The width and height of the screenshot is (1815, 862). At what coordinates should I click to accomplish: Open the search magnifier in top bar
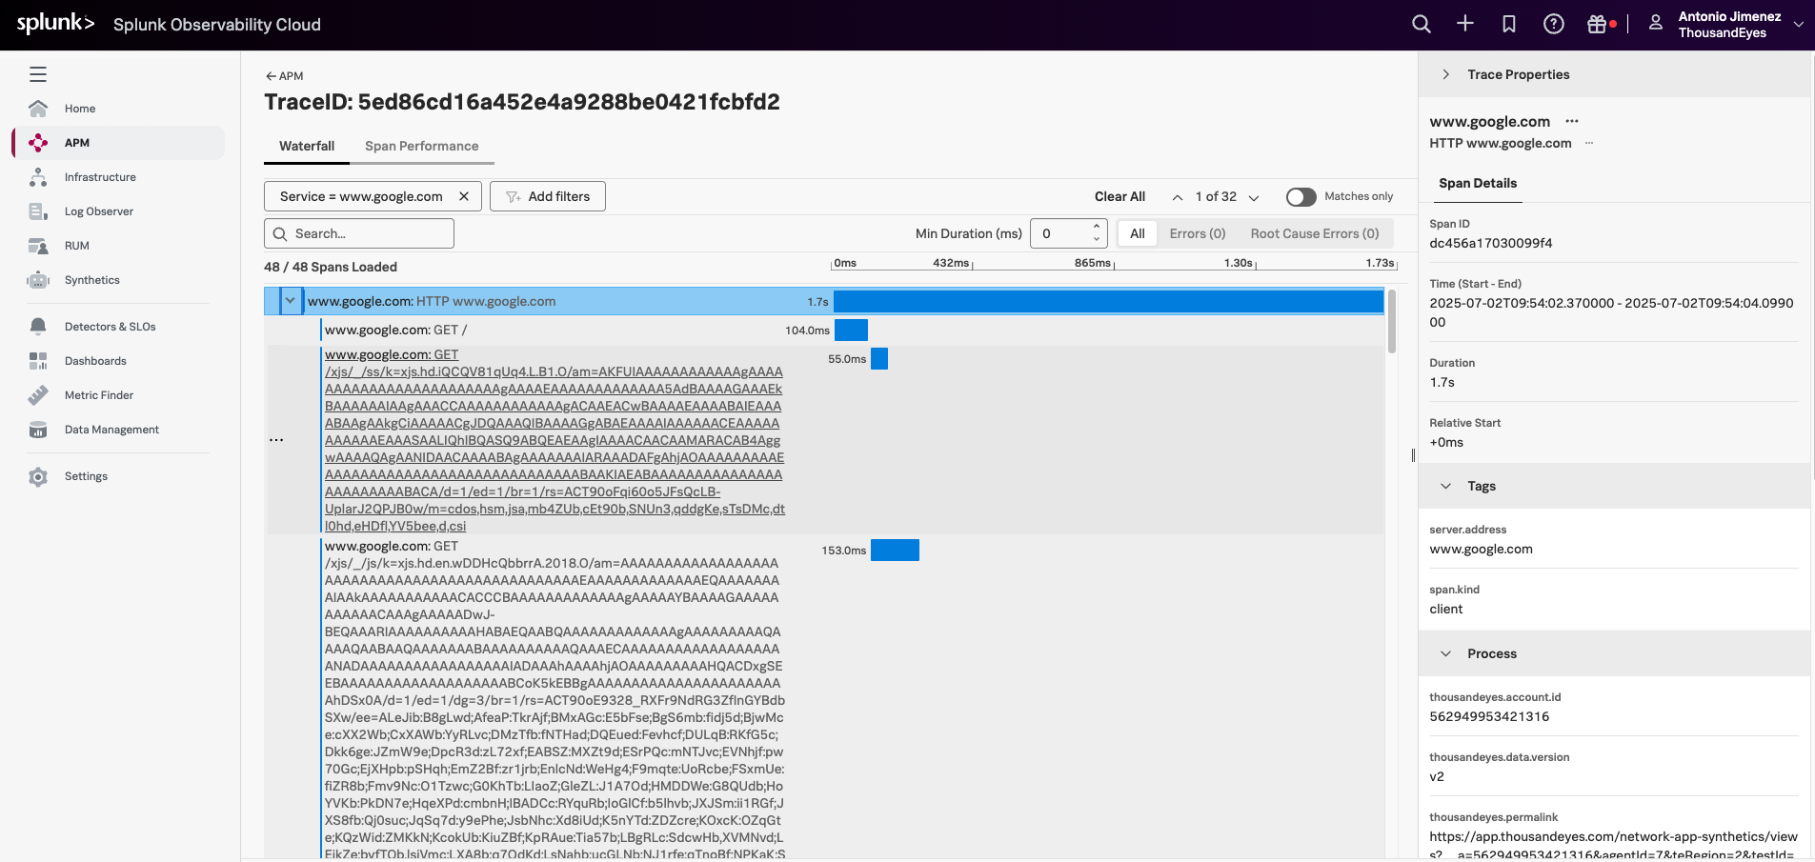pyautogui.click(x=1421, y=24)
